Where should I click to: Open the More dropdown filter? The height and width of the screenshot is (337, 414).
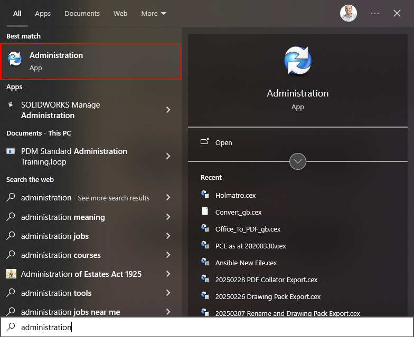point(154,14)
